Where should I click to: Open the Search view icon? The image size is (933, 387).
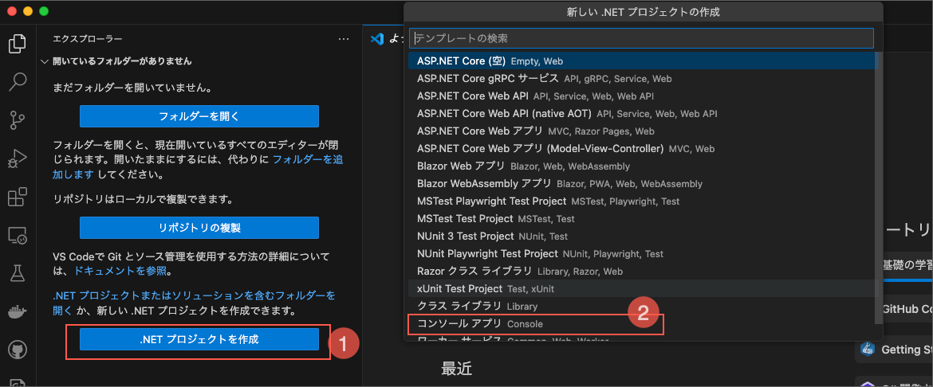18,81
